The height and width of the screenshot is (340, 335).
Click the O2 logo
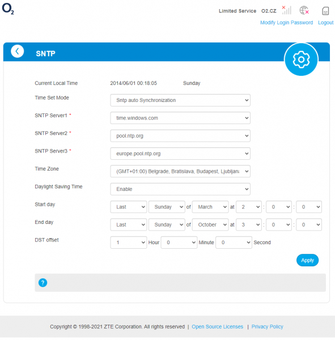tap(8, 8)
